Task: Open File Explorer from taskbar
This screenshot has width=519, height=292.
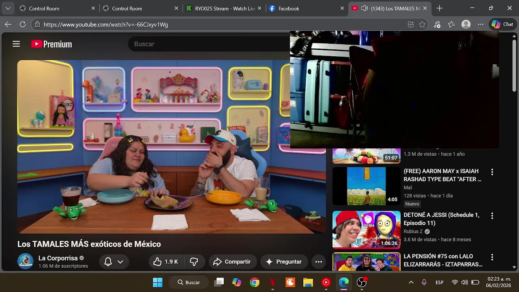Action: pyautogui.click(x=308, y=282)
